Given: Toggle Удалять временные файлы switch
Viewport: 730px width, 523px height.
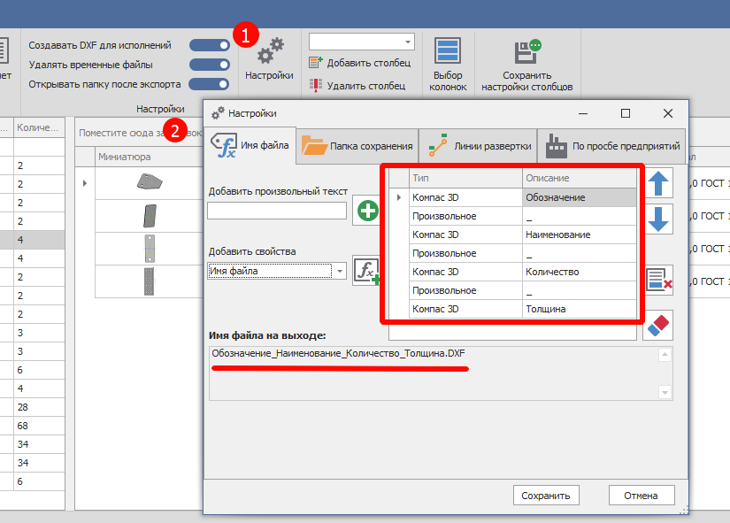Looking at the screenshot, I should coord(209,65).
